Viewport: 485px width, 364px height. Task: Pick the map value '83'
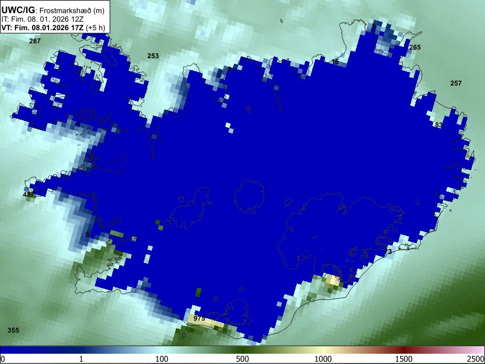pos(439,125)
